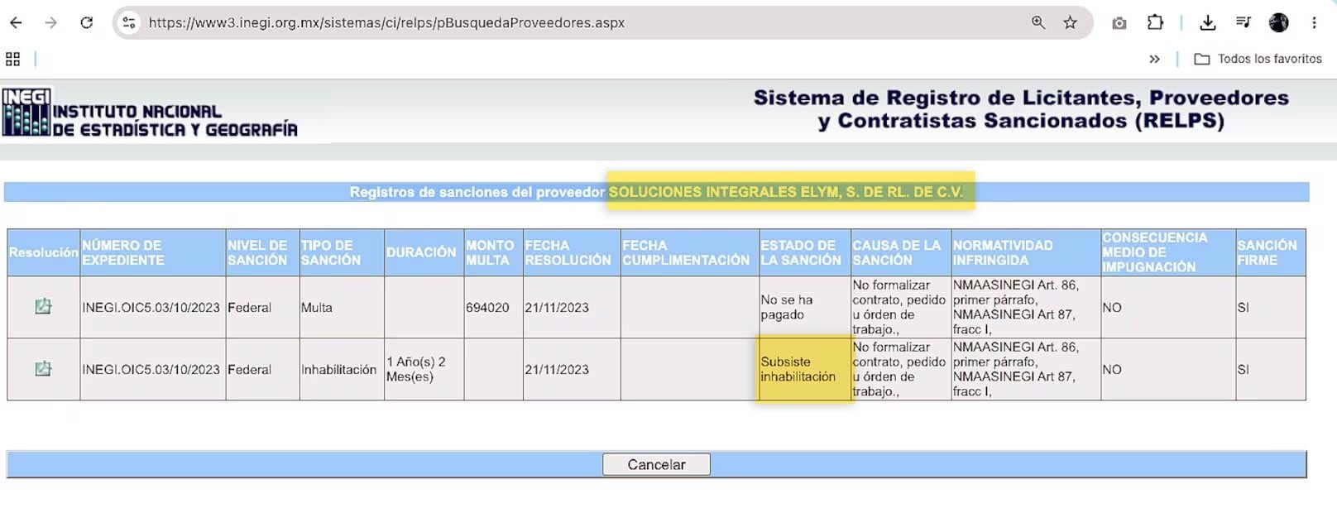The width and height of the screenshot is (1337, 513).
Task: Click the 21/11/2023 date in Inhabilitación row
Action: (557, 370)
